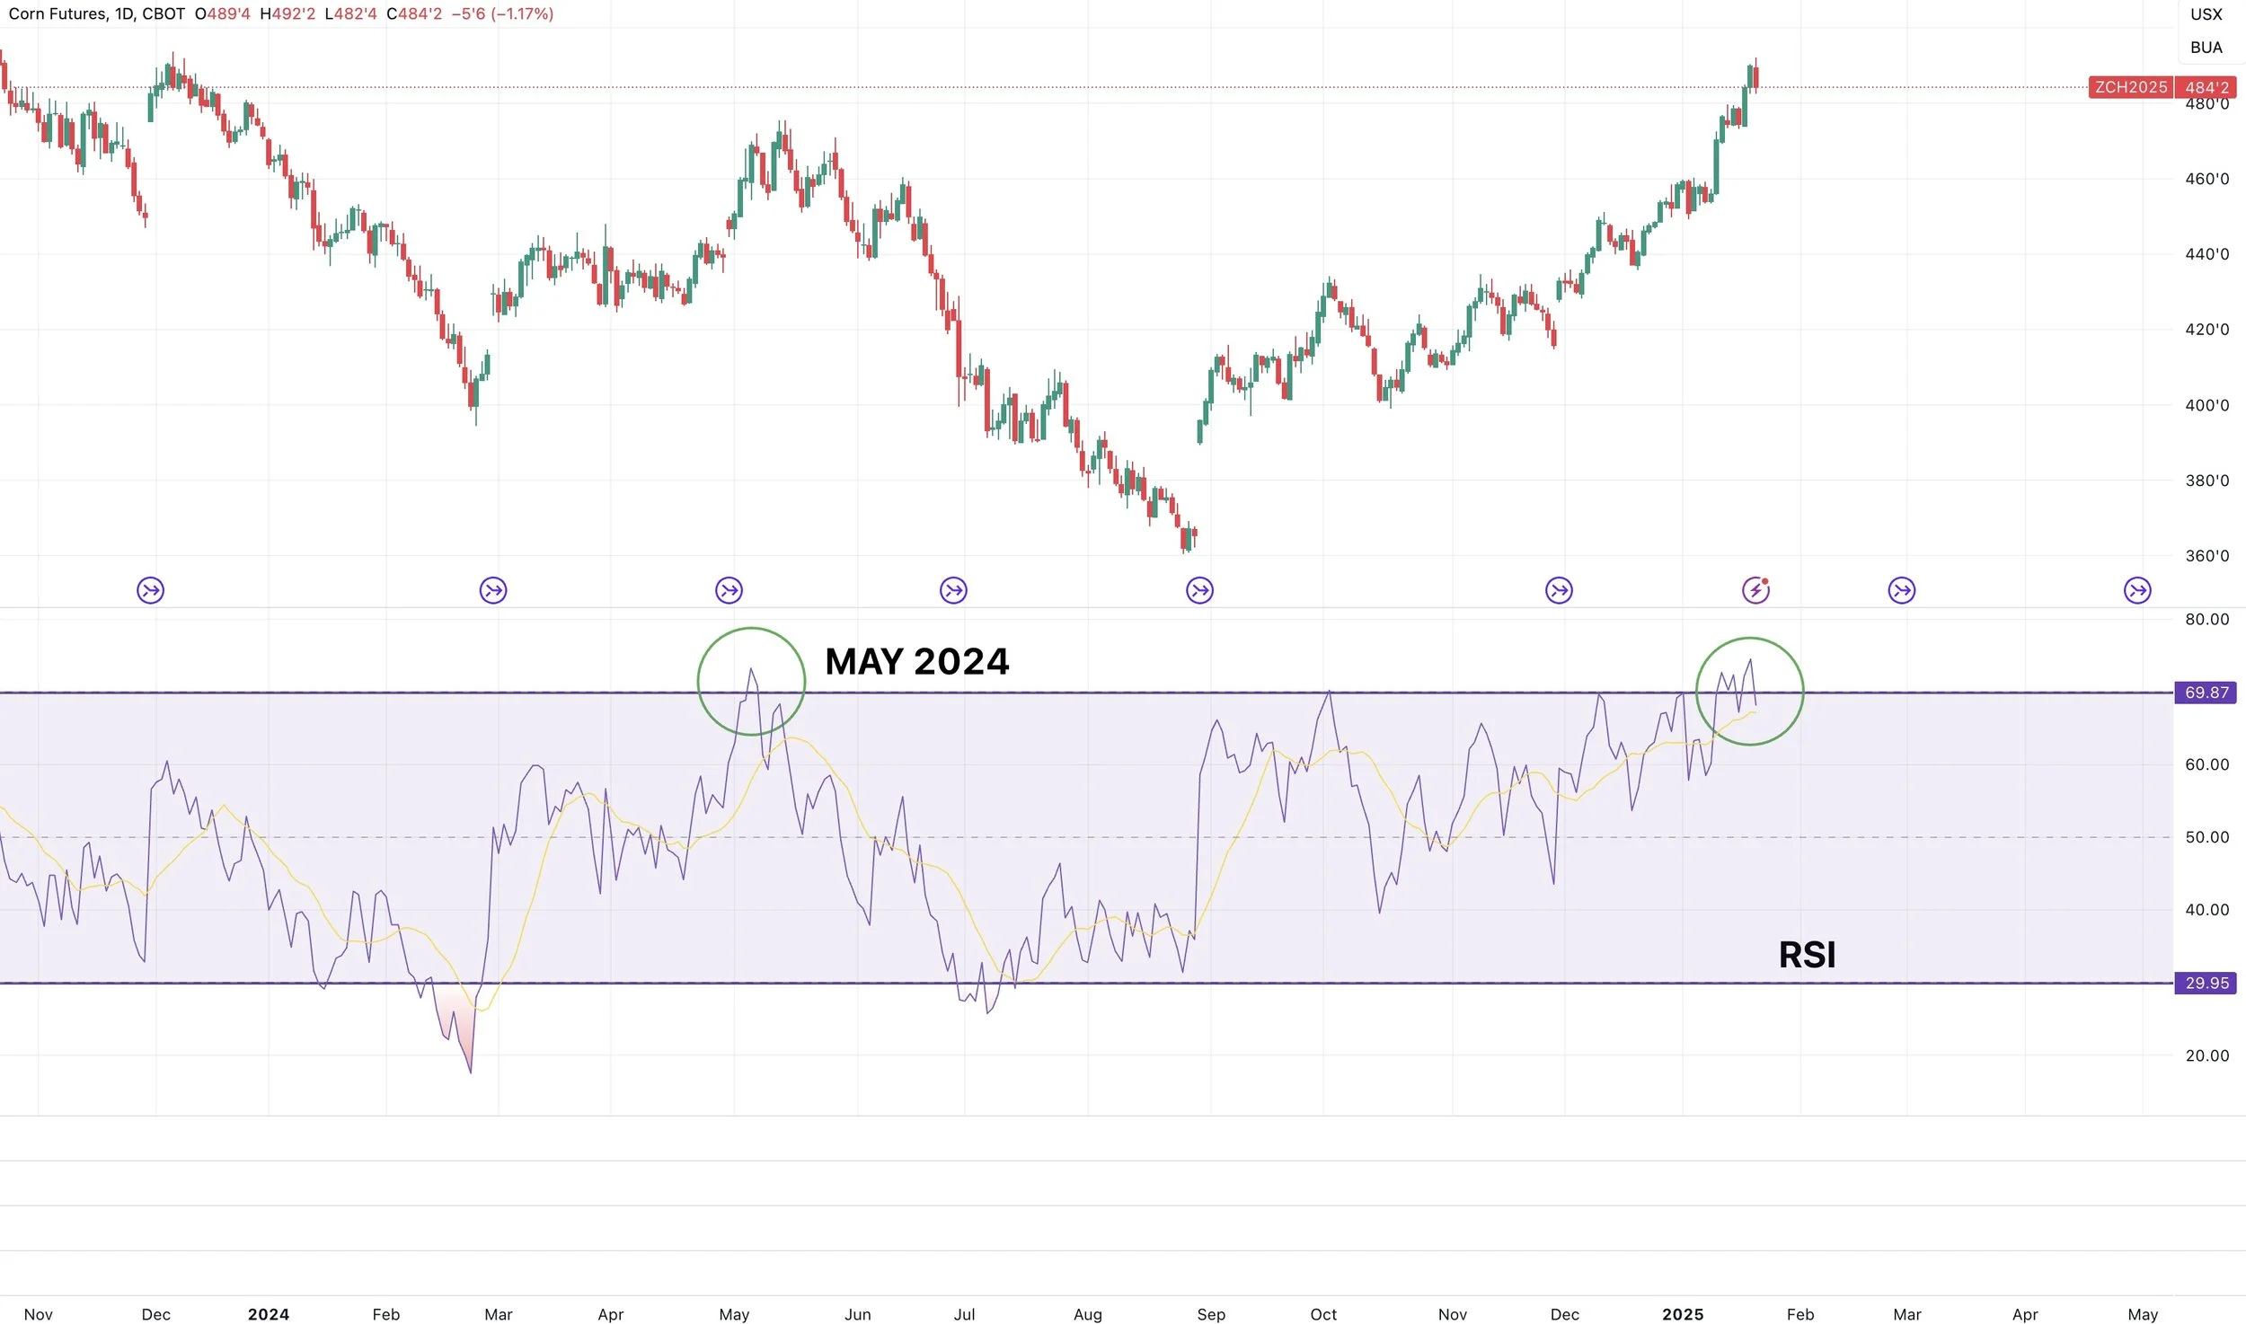The image size is (2246, 1324).
Task: Click the rollover icon at start of December 2024
Action: tap(1559, 590)
